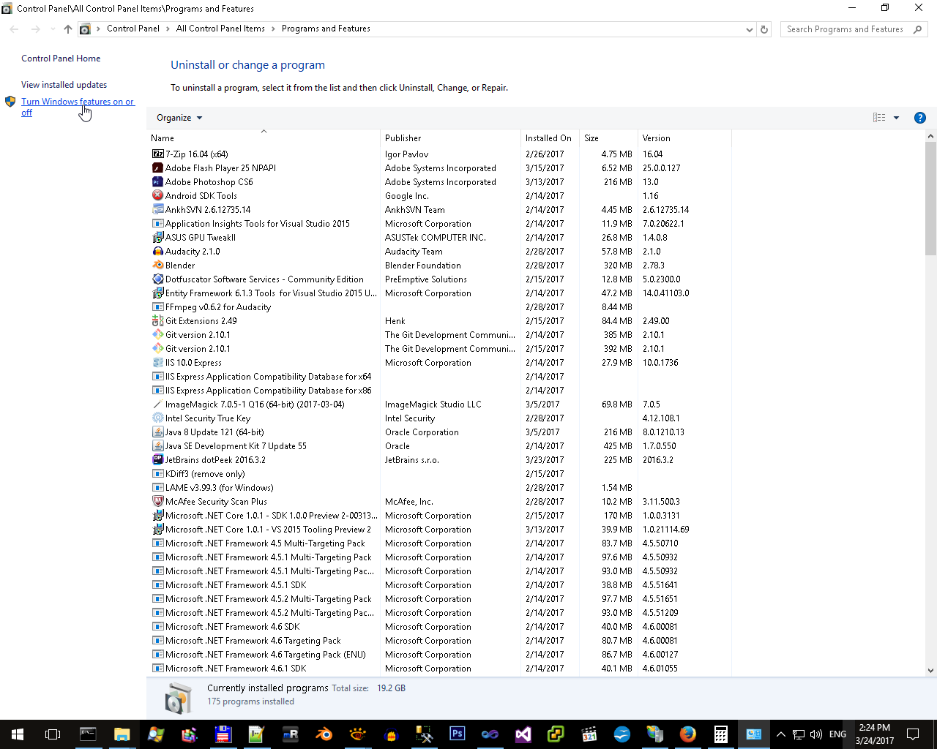Navigate to the Control Panel breadcrumb
Image resolution: width=937 pixels, height=749 pixels.
point(133,29)
